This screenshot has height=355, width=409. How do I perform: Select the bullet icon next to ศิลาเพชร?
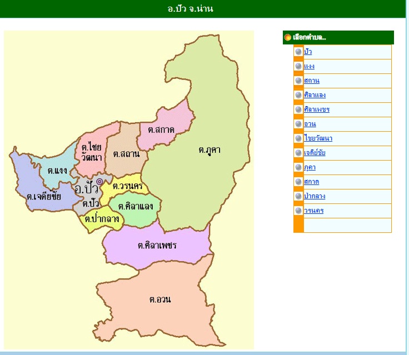[x=298, y=109]
